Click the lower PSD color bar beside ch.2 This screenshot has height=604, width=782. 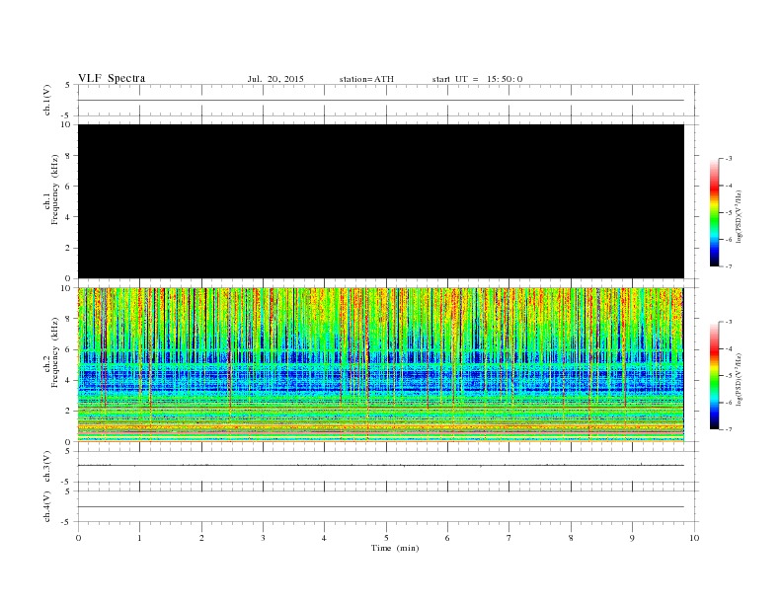[715, 376]
